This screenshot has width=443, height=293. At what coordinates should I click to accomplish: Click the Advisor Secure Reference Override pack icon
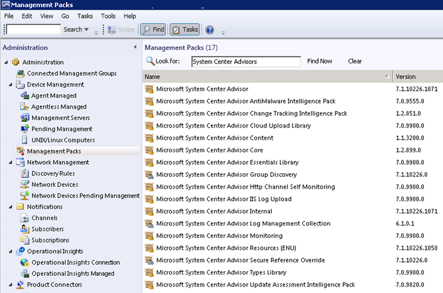(149, 260)
